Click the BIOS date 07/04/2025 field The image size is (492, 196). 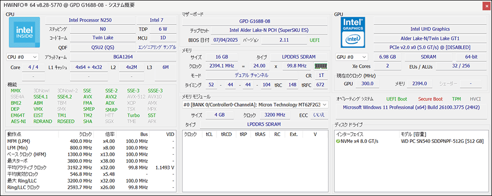(226, 40)
